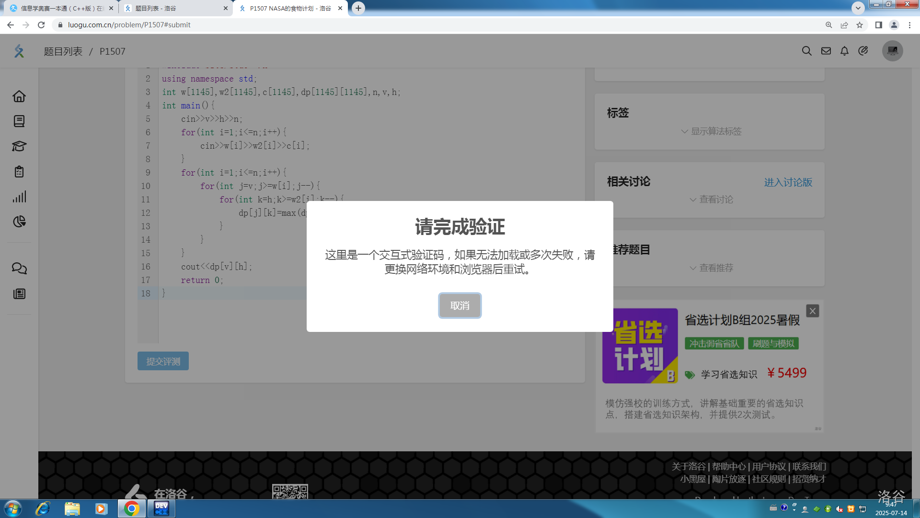Click the notification bell icon

(844, 51)
